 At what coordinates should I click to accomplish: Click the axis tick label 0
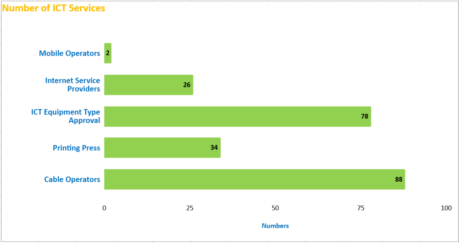104,208
